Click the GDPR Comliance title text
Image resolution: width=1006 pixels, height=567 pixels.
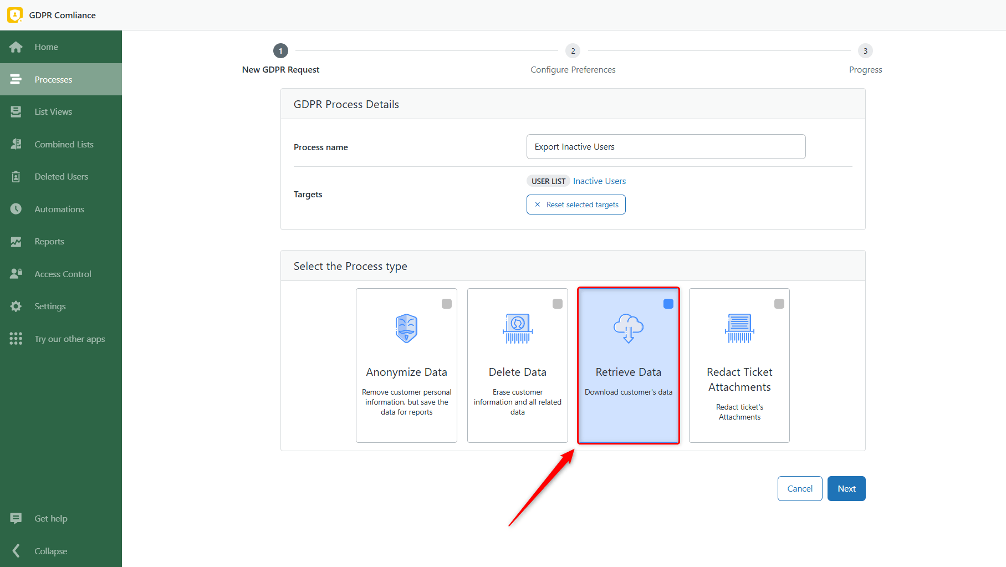(x=63, y=15)
